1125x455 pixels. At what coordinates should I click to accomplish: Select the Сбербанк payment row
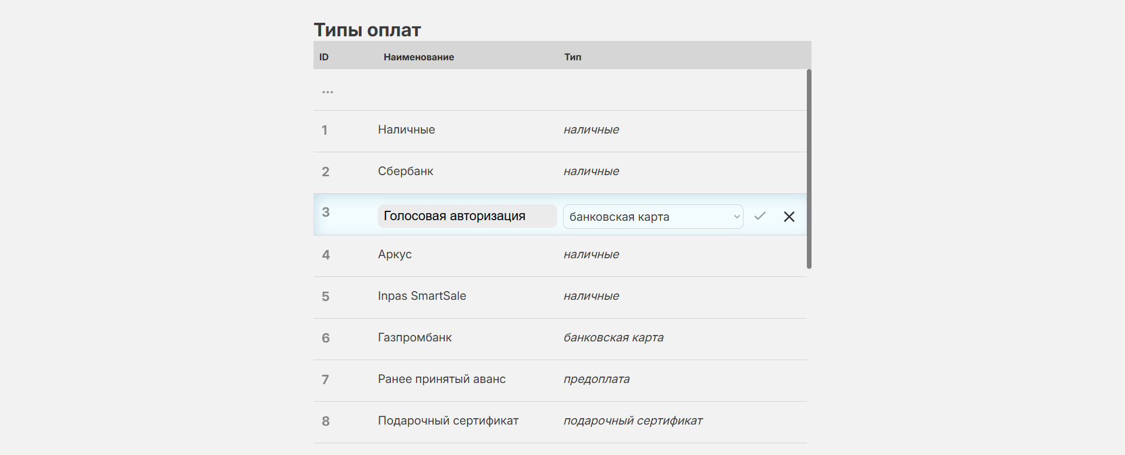click(405, 172)
